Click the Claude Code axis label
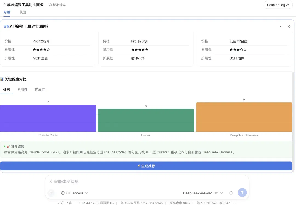Image resolution: width=296 pixels, height=205 pixels. (48, 135)
